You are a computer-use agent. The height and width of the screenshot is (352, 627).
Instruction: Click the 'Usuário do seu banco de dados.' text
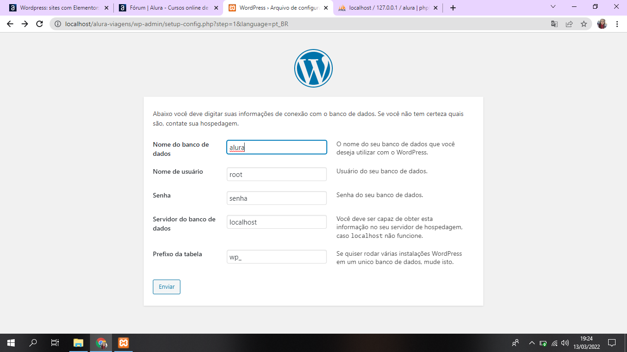point(382,171)
